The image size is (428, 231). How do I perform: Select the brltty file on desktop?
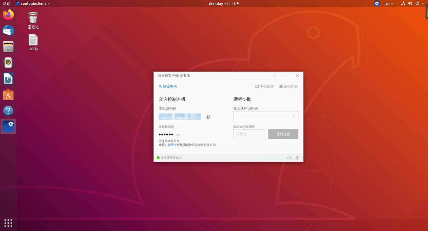tap(33, 43)
